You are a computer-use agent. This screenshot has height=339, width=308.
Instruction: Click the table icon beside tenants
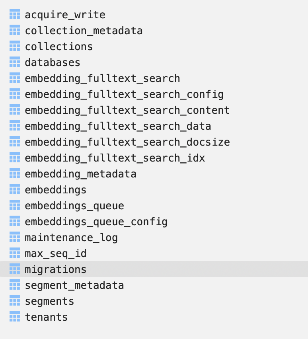click(15, 317)
